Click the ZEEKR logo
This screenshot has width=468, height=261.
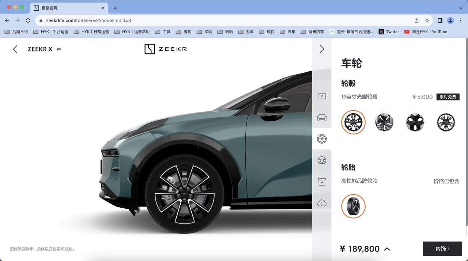tap(166, 49)
